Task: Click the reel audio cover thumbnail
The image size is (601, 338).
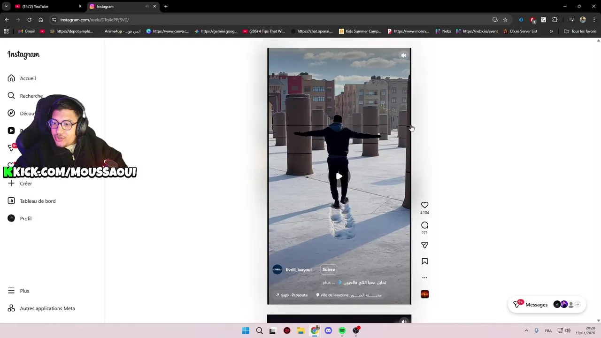Action: pos(424,294)
